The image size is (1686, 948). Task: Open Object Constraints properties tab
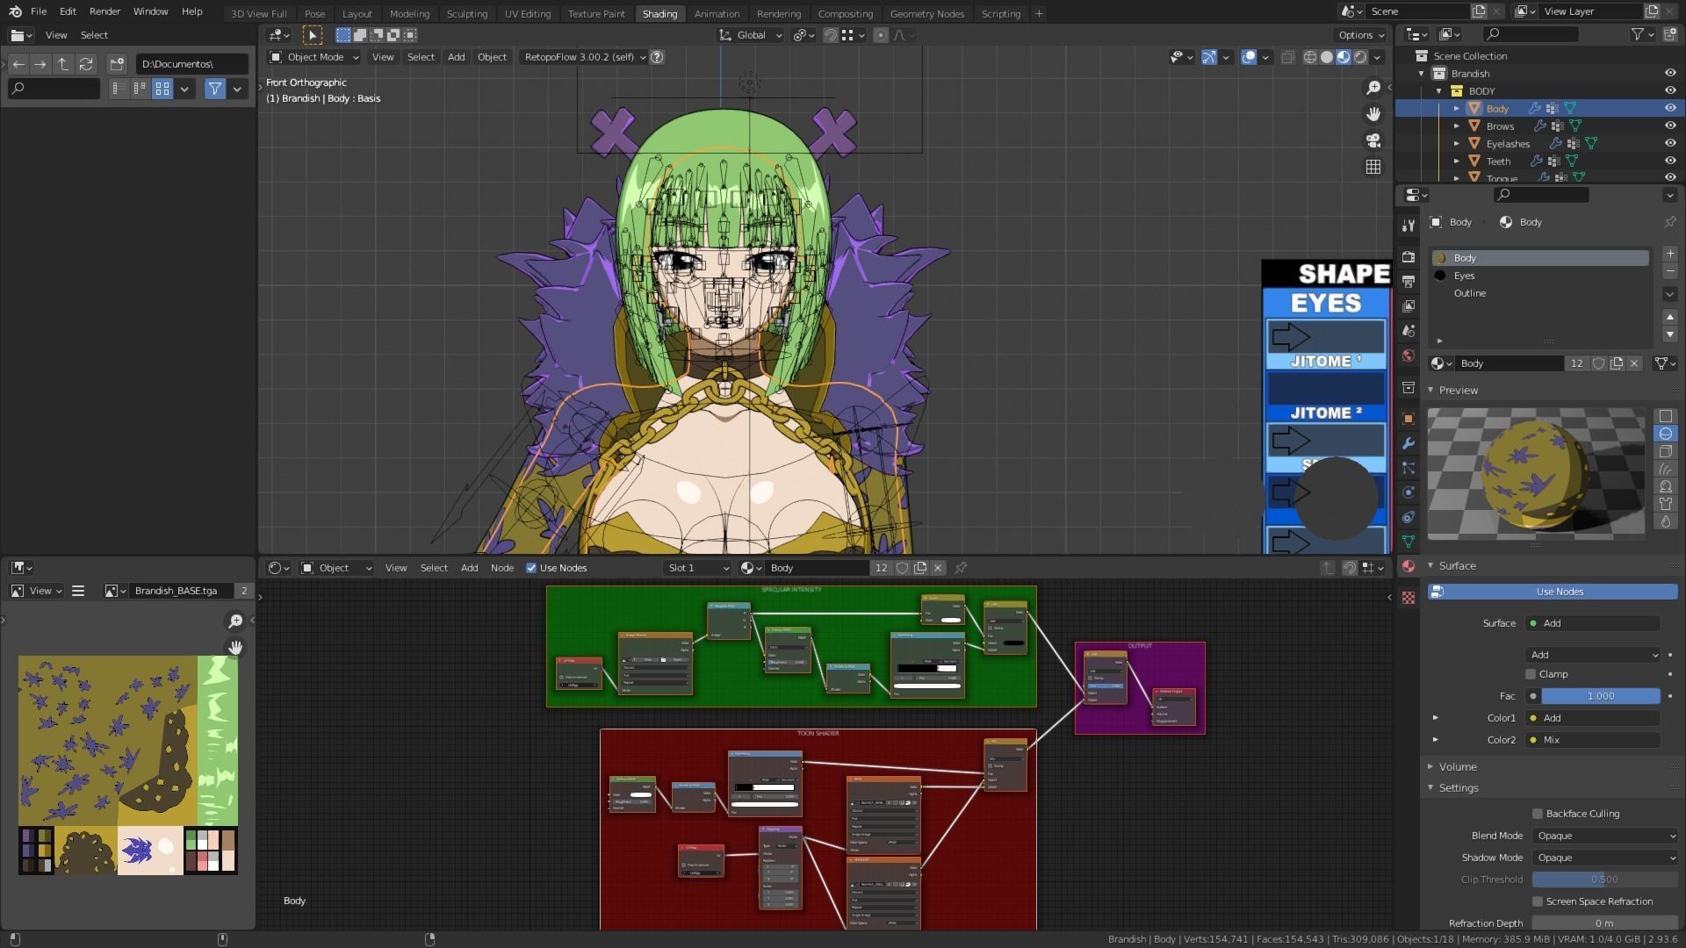point(1409,517)
